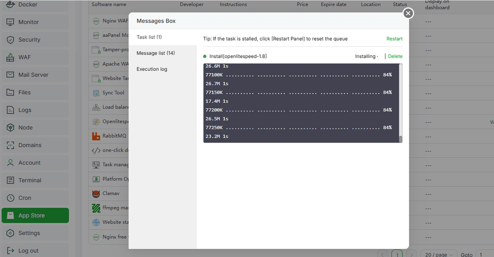Click the RabbitMQ app icon
The height and width of the screenshot is (257, 494).
[96, 136]
